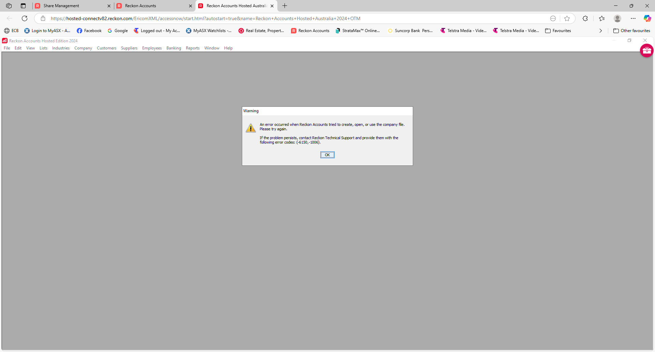
Task: Open the Settings and more menu
Action: click(x=633, y=18)
